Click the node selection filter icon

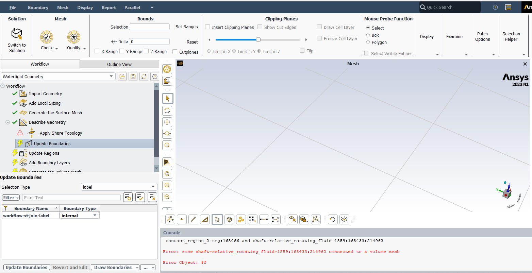pyautogui.click(x=181, y=220)
